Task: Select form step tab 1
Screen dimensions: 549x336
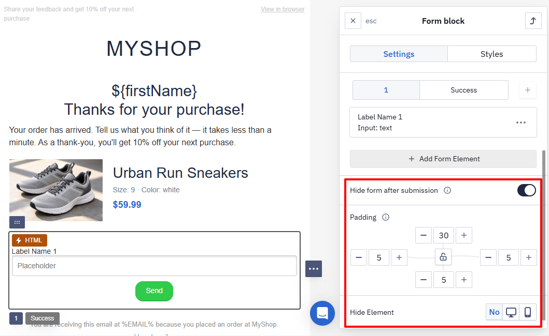Action: (386, 90)
